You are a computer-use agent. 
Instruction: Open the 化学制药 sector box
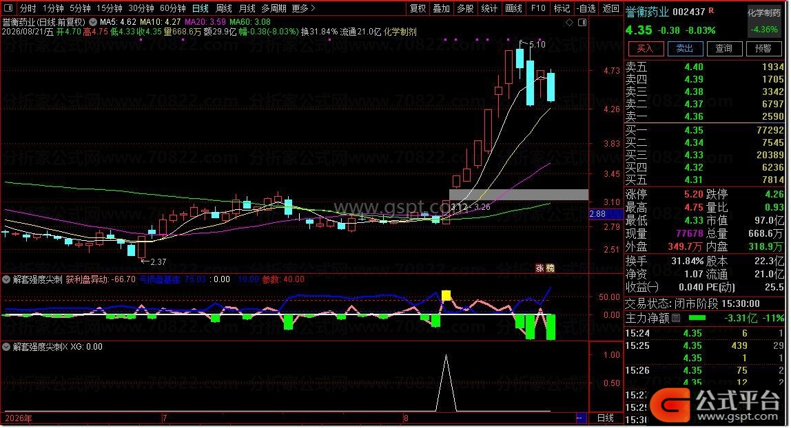764,21
